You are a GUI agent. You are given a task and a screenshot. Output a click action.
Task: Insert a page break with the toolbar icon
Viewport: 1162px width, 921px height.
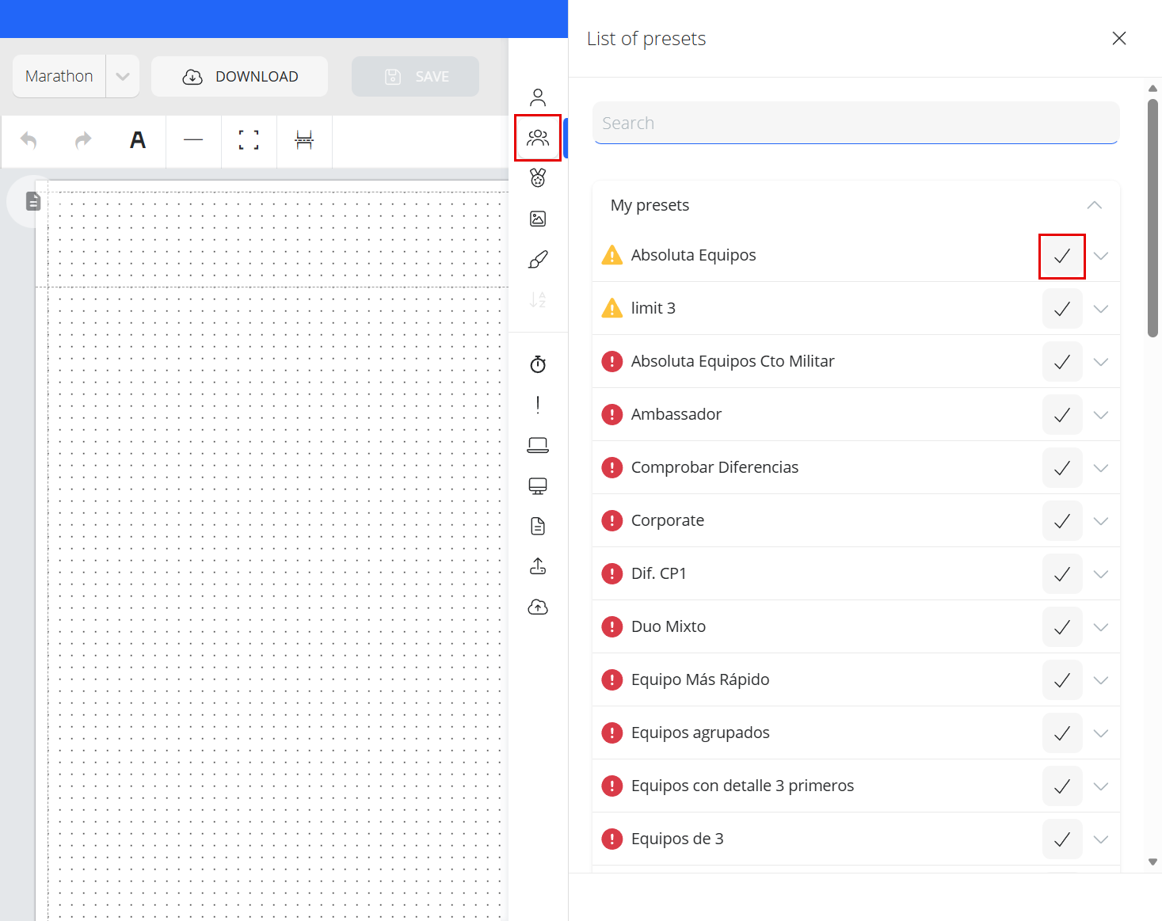click(304, 141)
